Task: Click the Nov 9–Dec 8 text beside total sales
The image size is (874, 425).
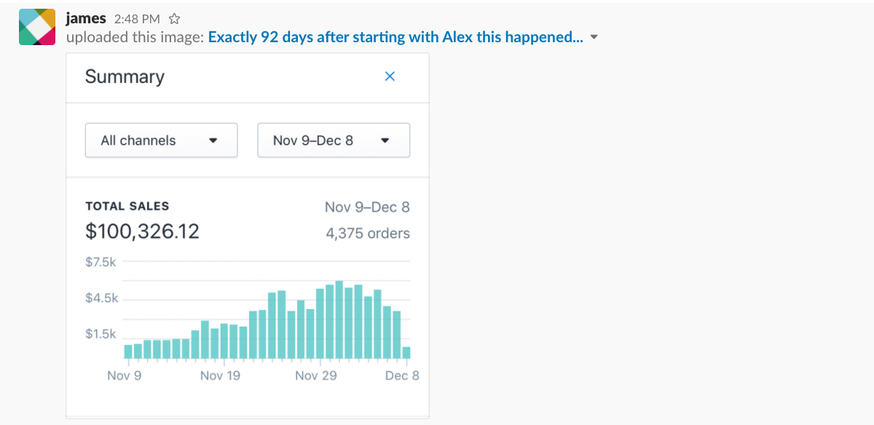Action: tap(367, 207)
